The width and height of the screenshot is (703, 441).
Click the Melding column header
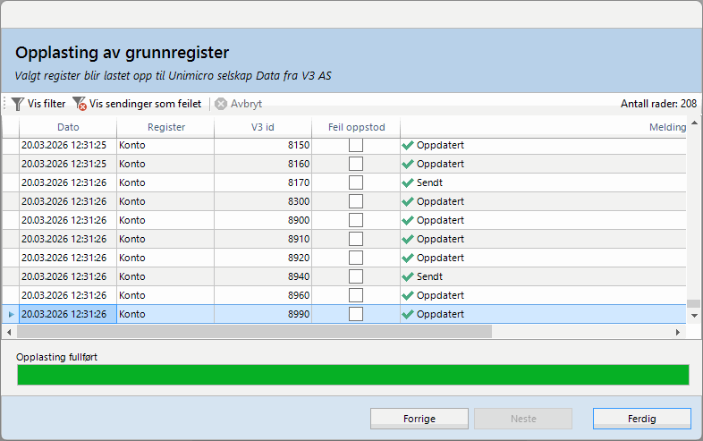coord(666,127)
